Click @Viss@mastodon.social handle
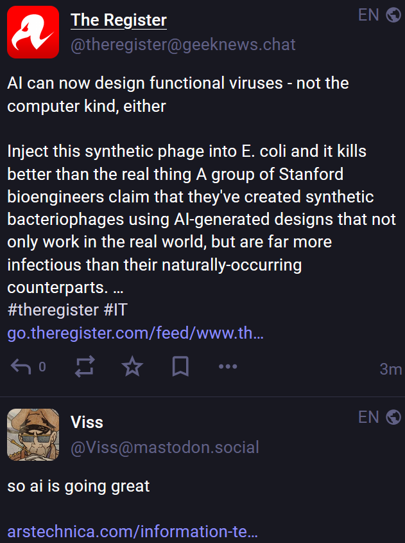This screenshot has height=543, width=405. coord(164,447)
